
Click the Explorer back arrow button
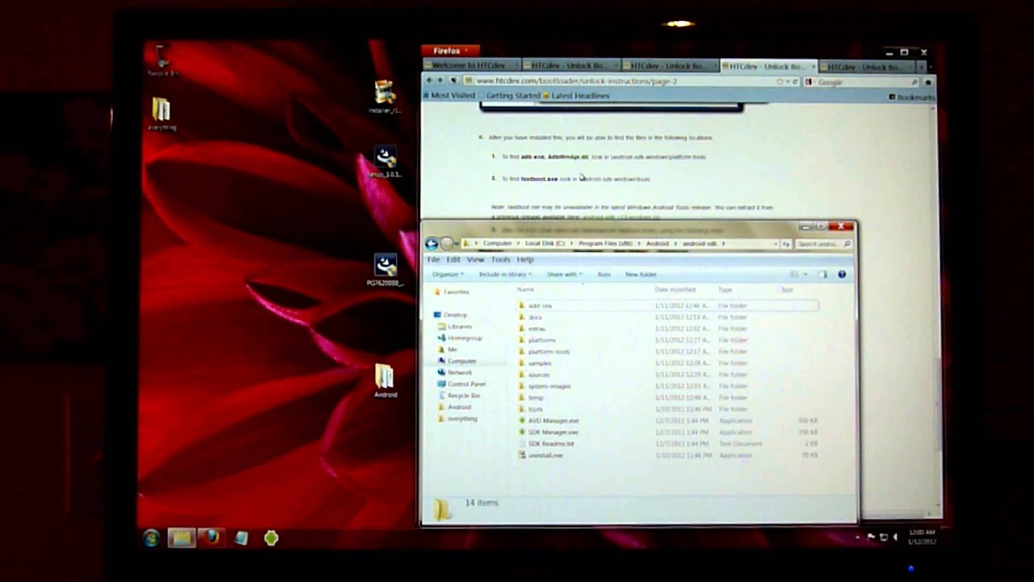[431, 243]
